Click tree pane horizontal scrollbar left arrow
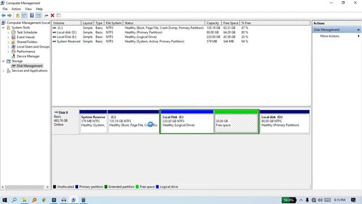362x204 pixels. [3, 187]
